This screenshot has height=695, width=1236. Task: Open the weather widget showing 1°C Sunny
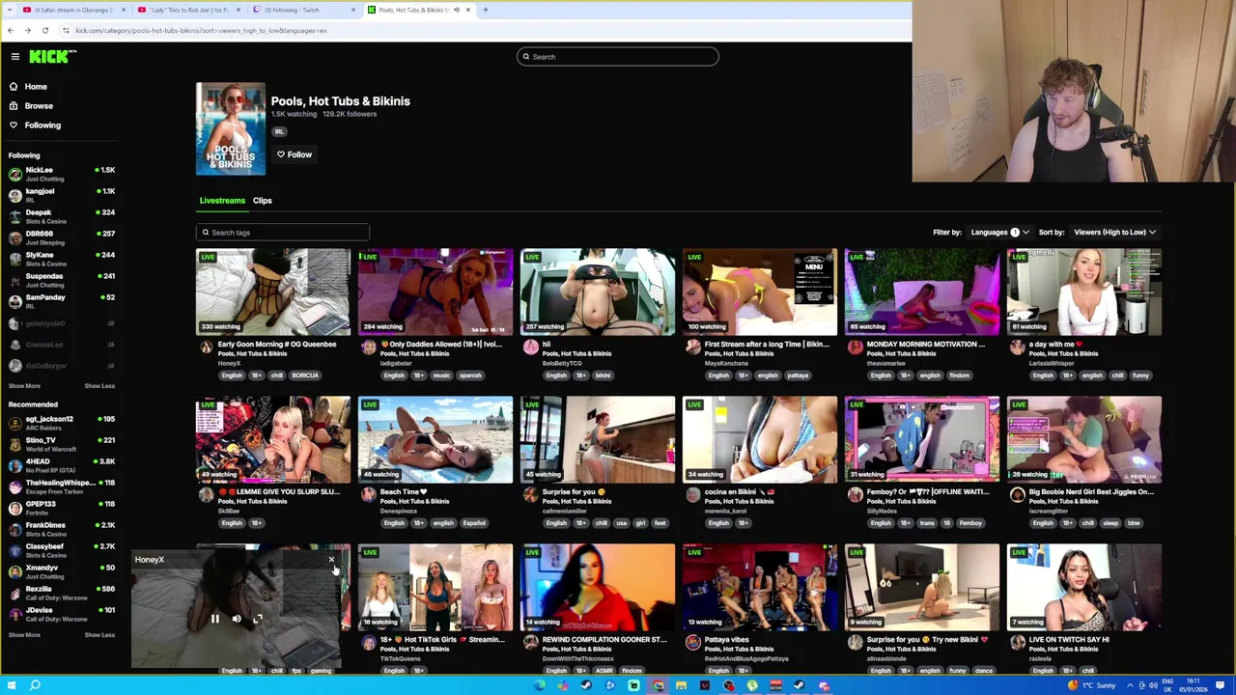pyautogui.click(x=1092, y=686)
